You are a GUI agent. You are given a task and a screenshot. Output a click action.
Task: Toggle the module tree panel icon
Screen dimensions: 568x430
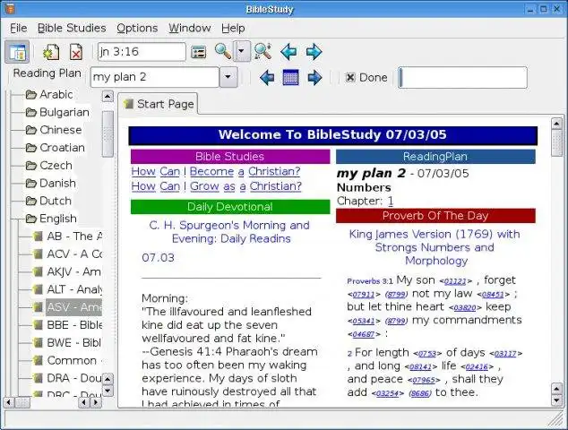[17, 52]
